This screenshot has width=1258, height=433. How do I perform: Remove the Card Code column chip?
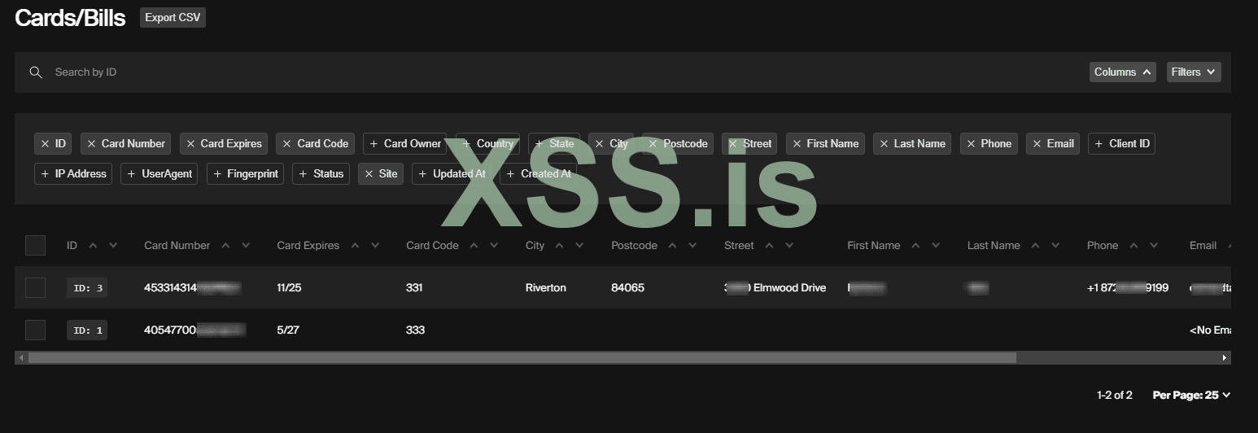tap(315, 144)
